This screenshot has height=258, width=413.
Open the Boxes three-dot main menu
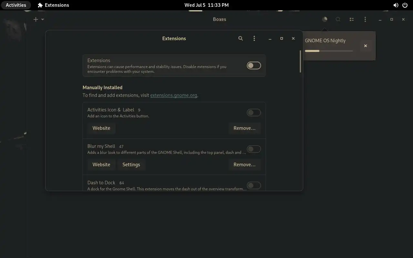(365, 19)
